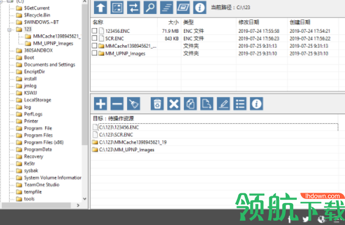This screenshot has height=225, width=345.
Task: Select KSWJJ folder in tree
Action: (x=31, y=93)
